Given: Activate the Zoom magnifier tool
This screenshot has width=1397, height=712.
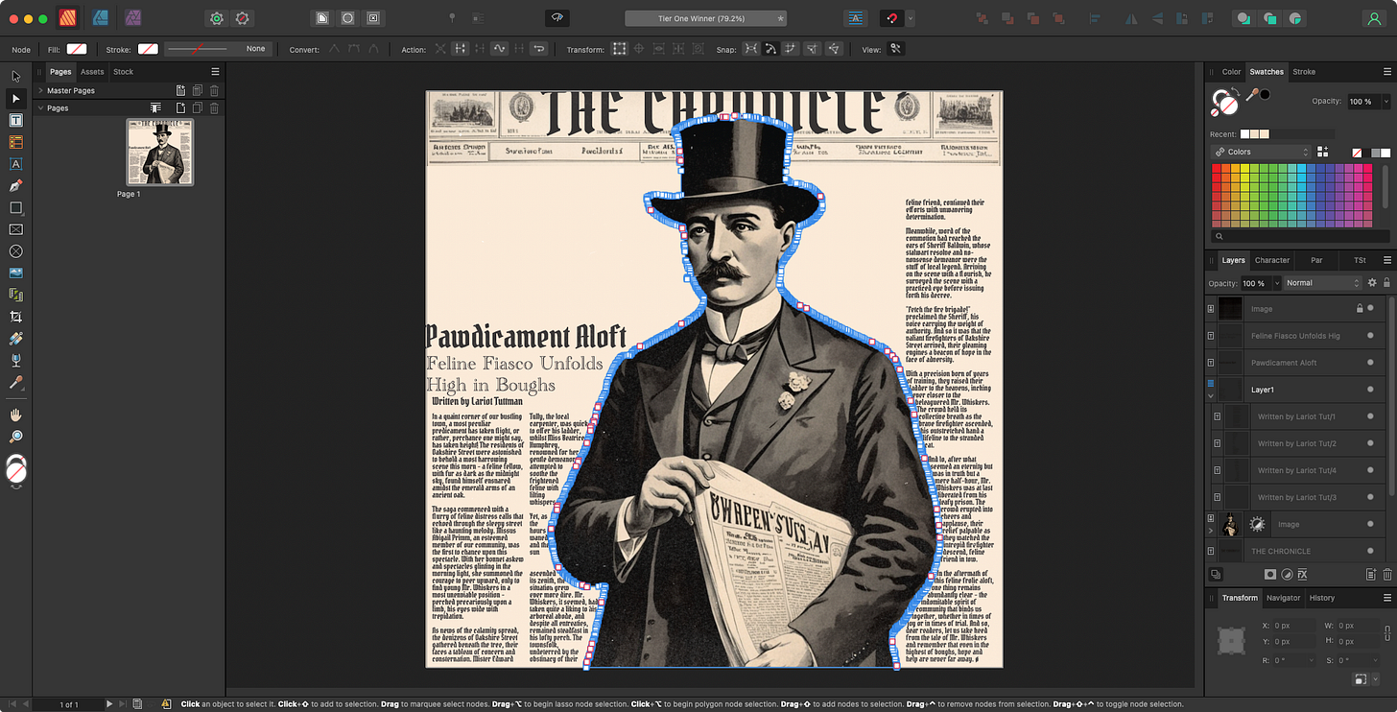Looking at the screenshot, I should [15, 437].
